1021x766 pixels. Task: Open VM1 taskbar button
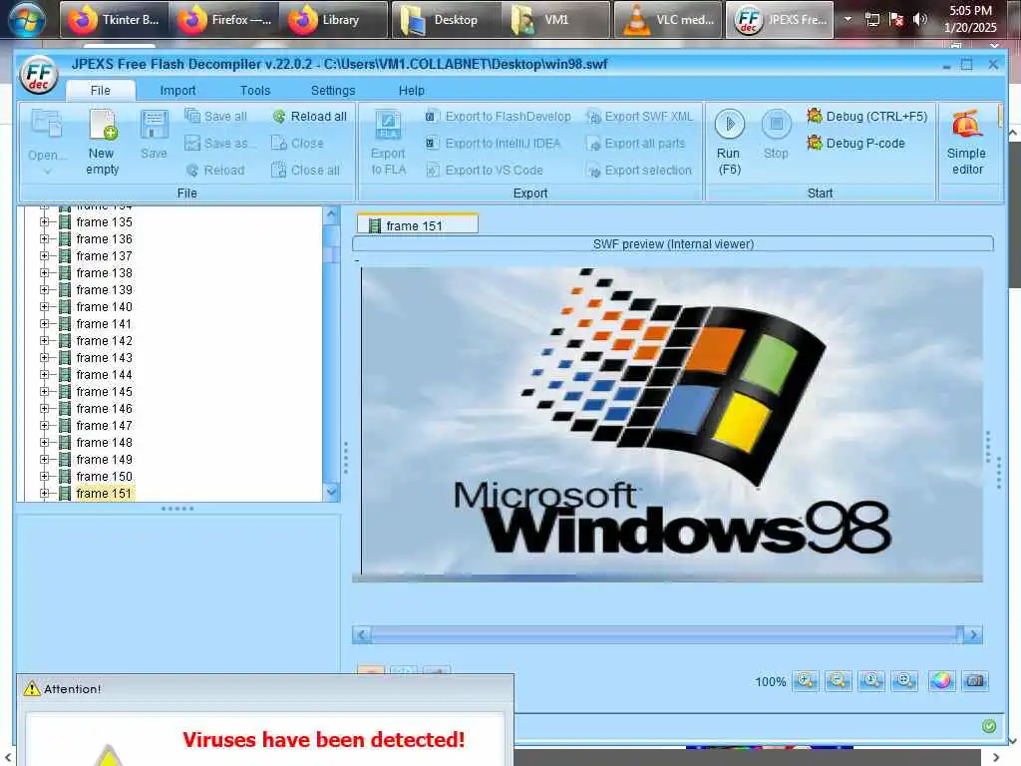(556, 20)
